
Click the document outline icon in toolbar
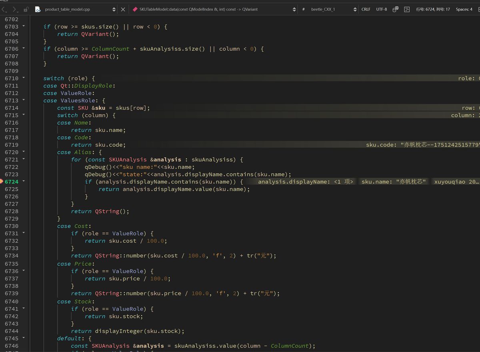point(407,9)
